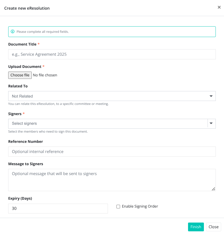Click the X icon to dismiss the dialog
This screenshot has width=224, height=235.
(x=219, y=7)
